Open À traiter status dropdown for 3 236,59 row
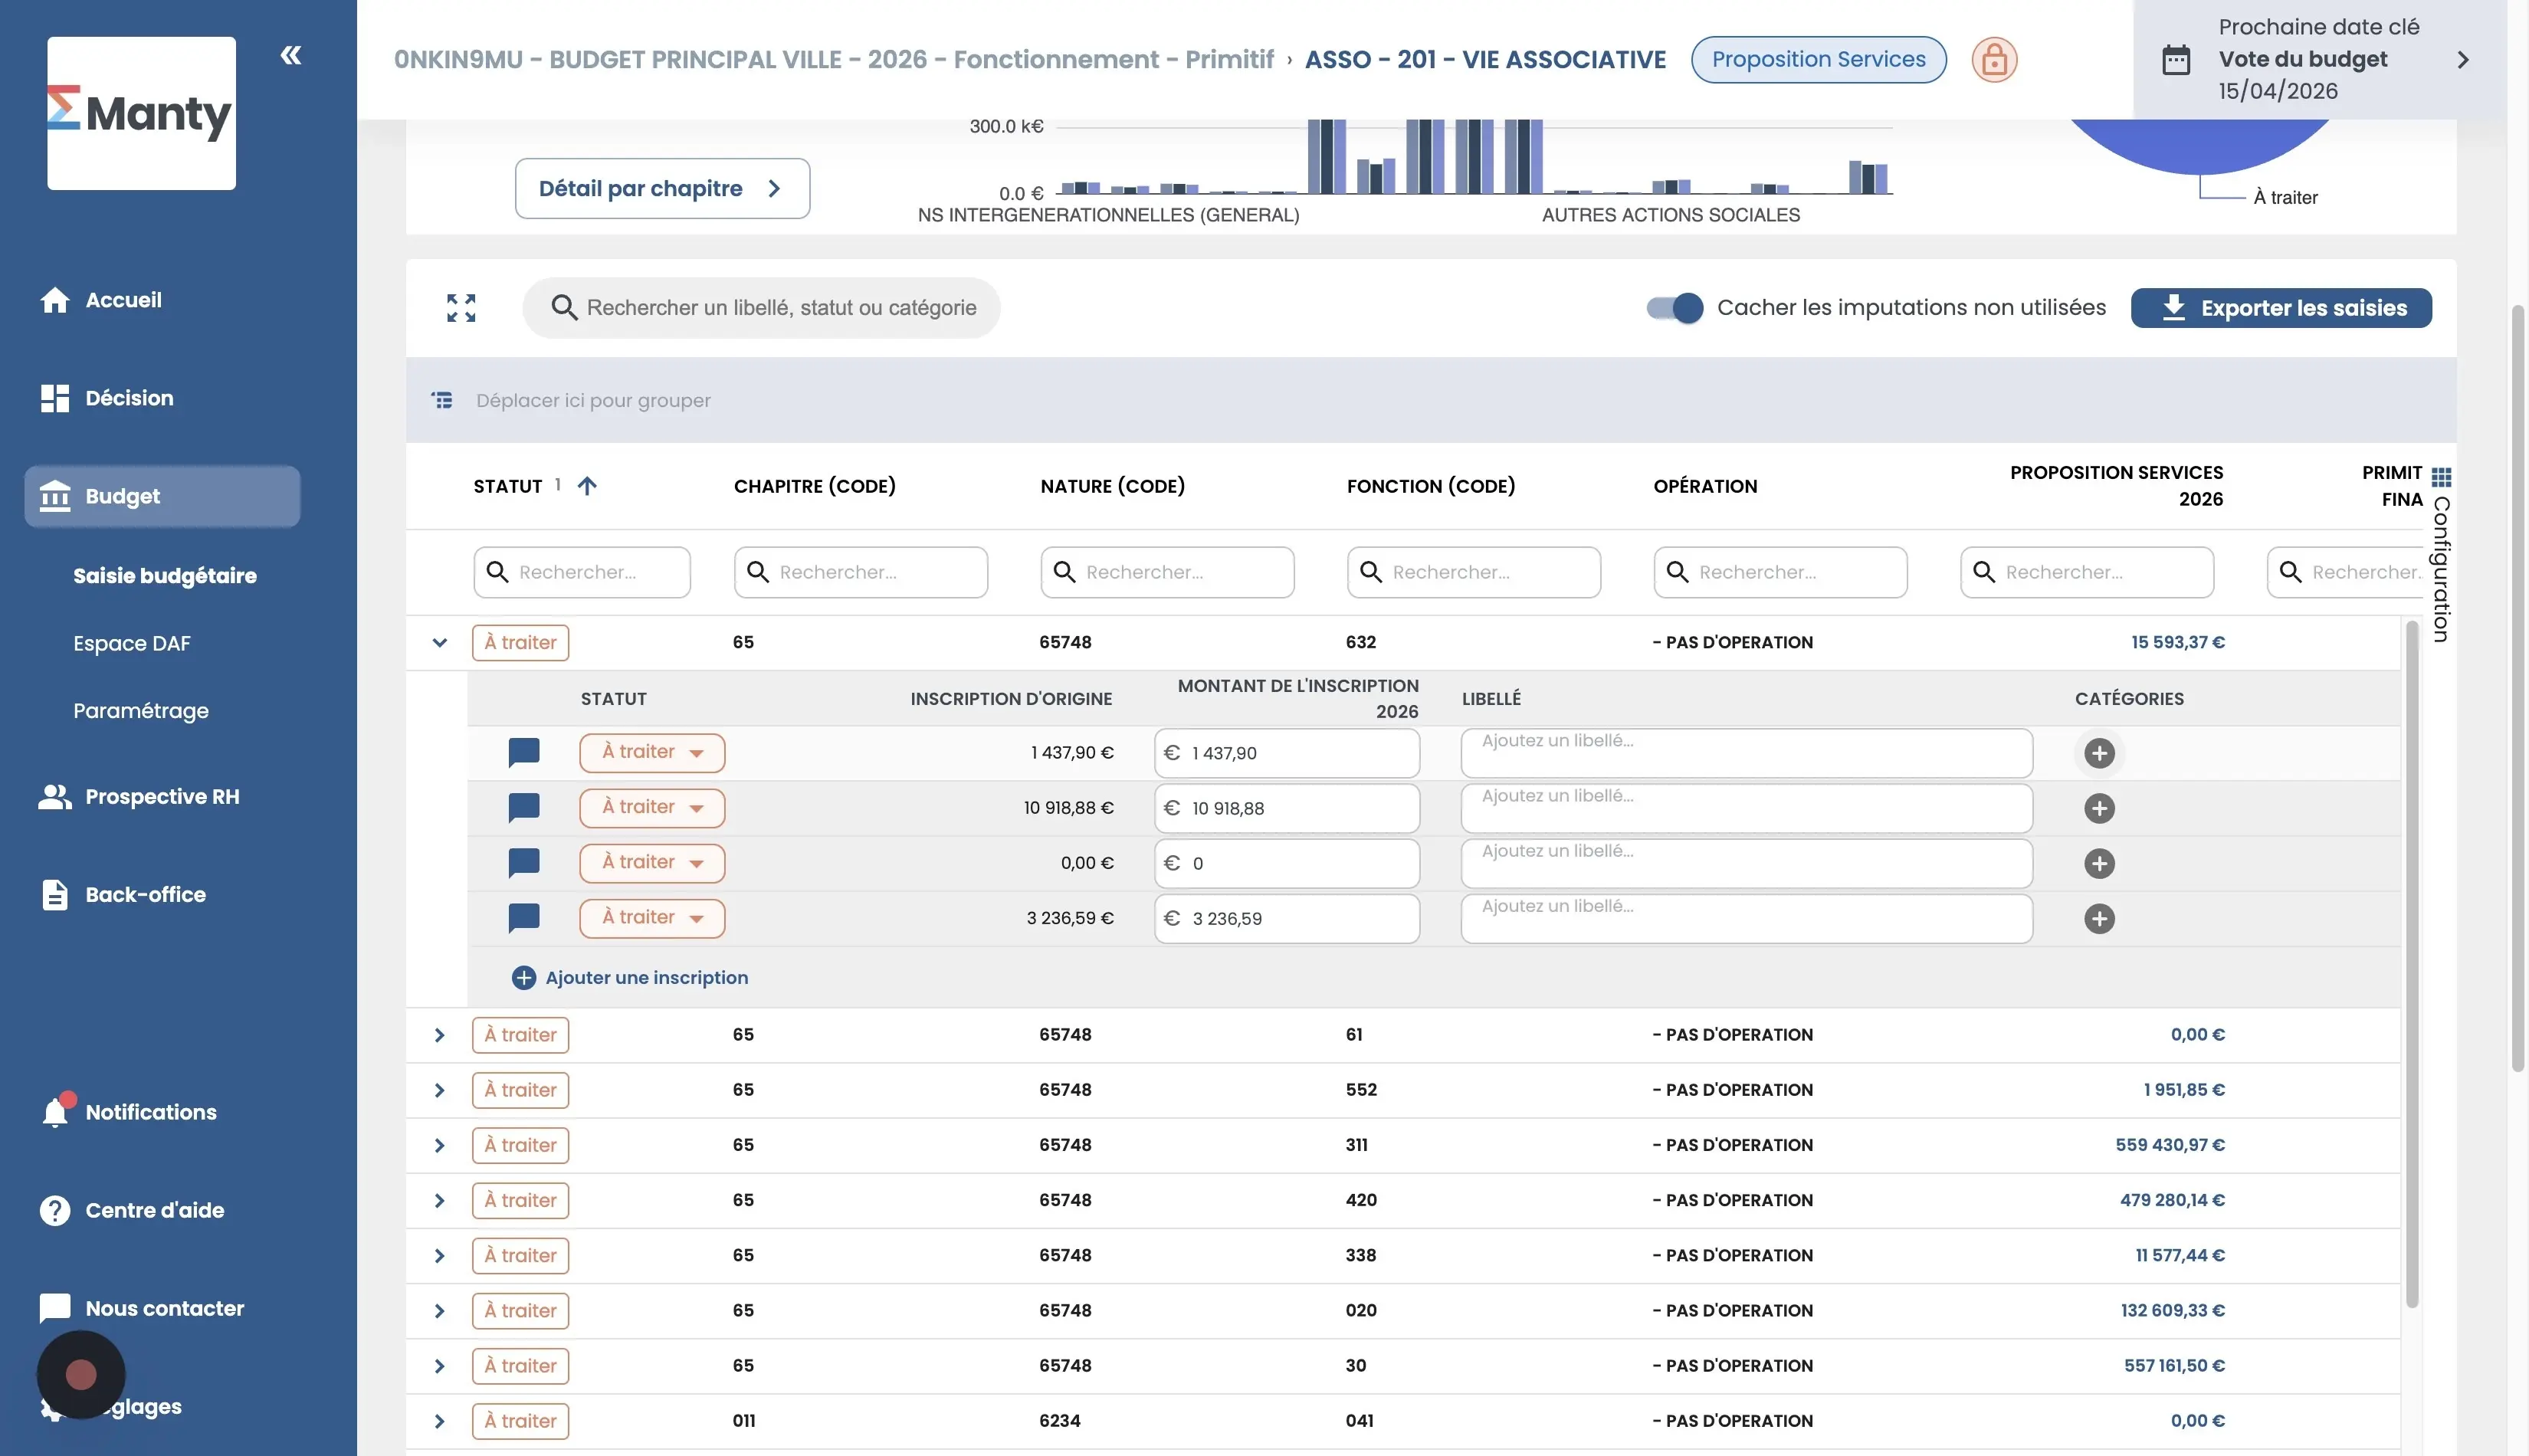Screen dimensions: 2529x1456 [652, 918]
